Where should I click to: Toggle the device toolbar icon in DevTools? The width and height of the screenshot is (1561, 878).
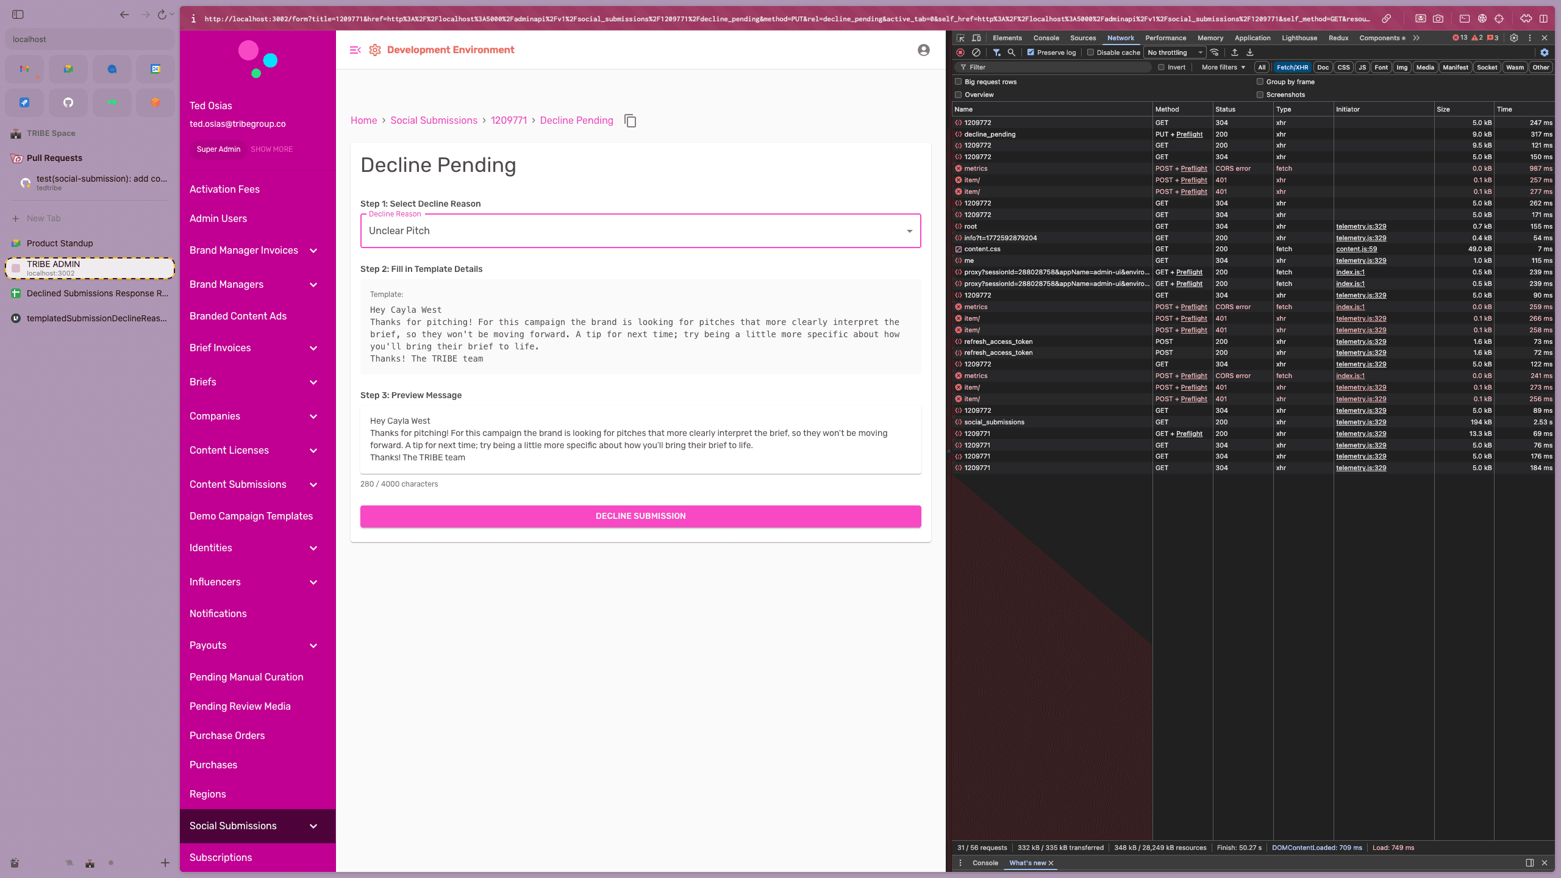pos(976,38)
